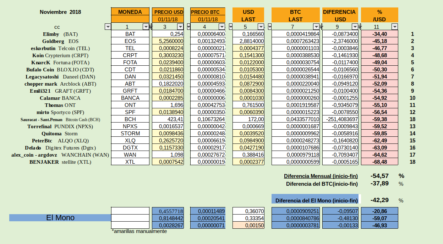Select the BAT cell in MONEDA column
The image size is (443, 244).
(130, 34)
